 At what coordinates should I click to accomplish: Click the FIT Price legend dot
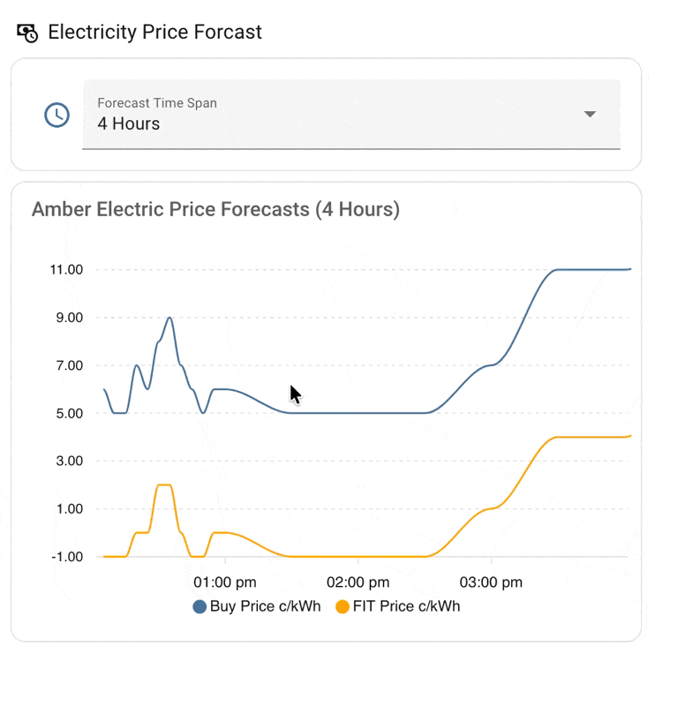[343, 606]
